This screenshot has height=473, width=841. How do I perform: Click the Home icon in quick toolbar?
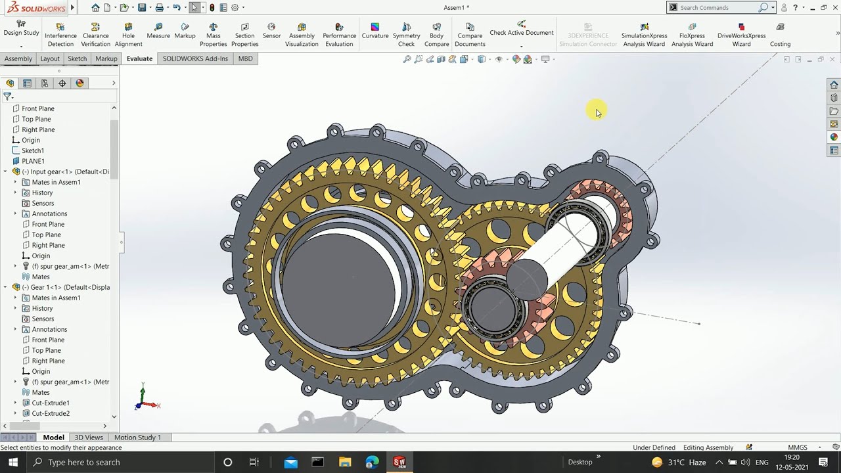pos(95,7)
